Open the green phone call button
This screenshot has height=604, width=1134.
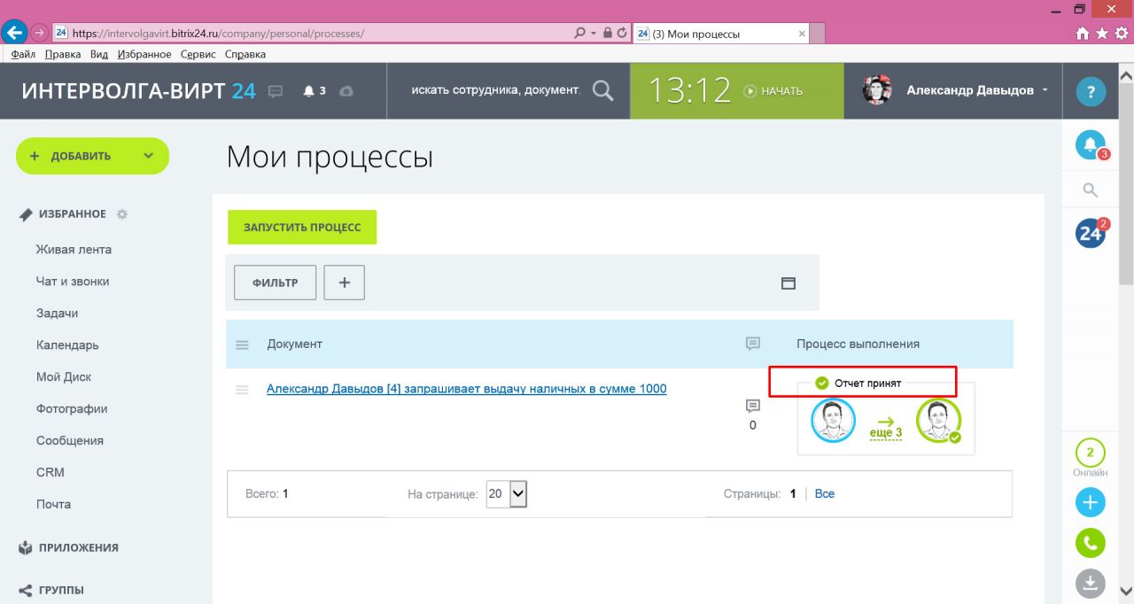tap(1091, 543)
